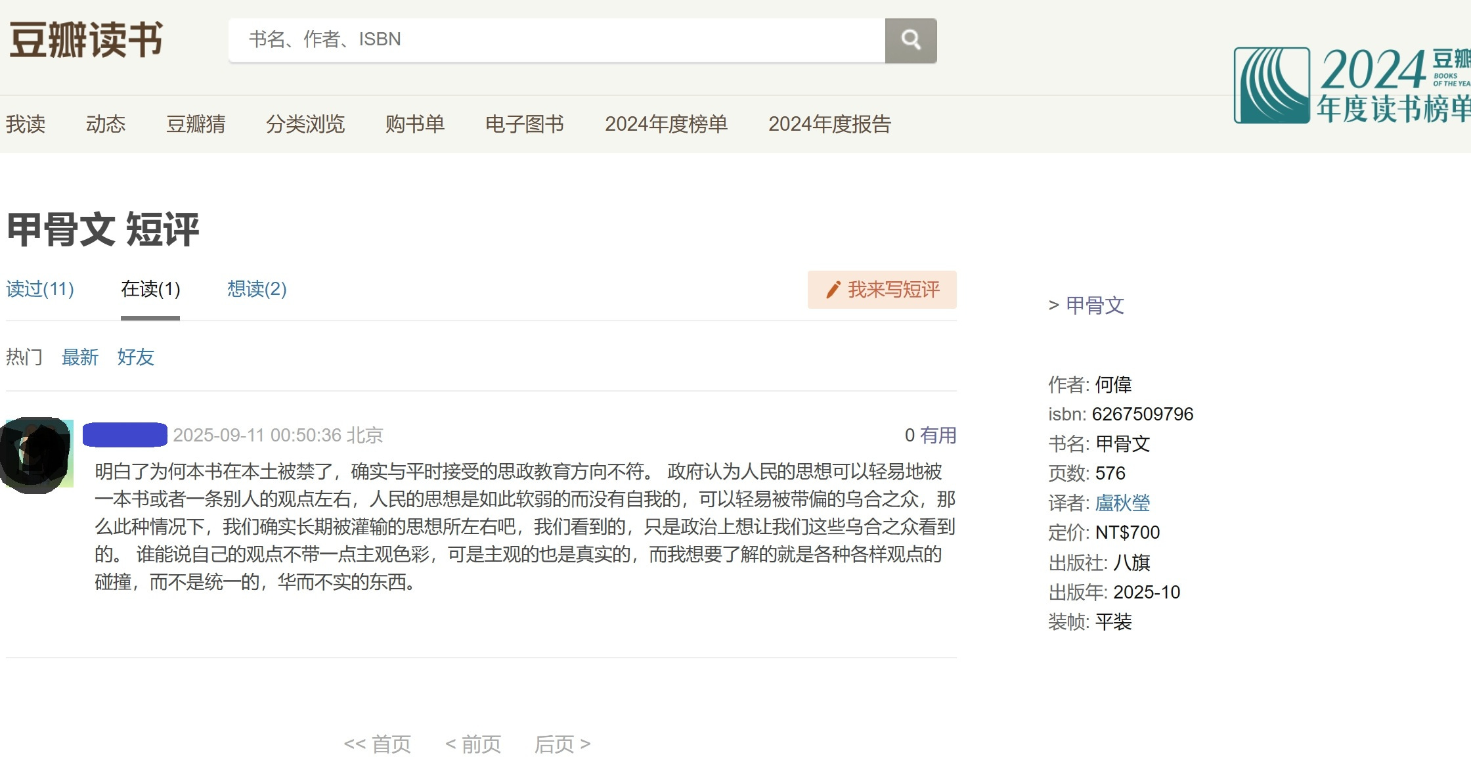
Task: Switch to the 想读(2) tab
Action: click(257, 289)
